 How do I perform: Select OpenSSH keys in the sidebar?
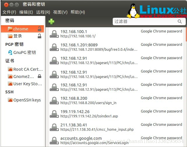pyautogui.click(x=22, y=100)
